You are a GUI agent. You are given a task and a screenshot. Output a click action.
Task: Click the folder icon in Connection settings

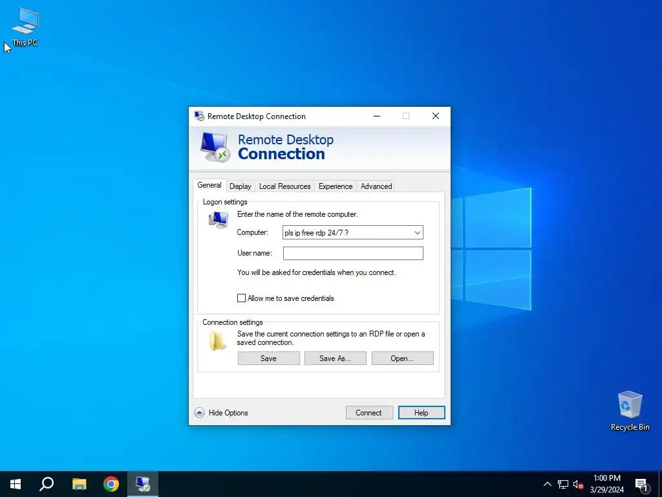(x=217, y=341)
